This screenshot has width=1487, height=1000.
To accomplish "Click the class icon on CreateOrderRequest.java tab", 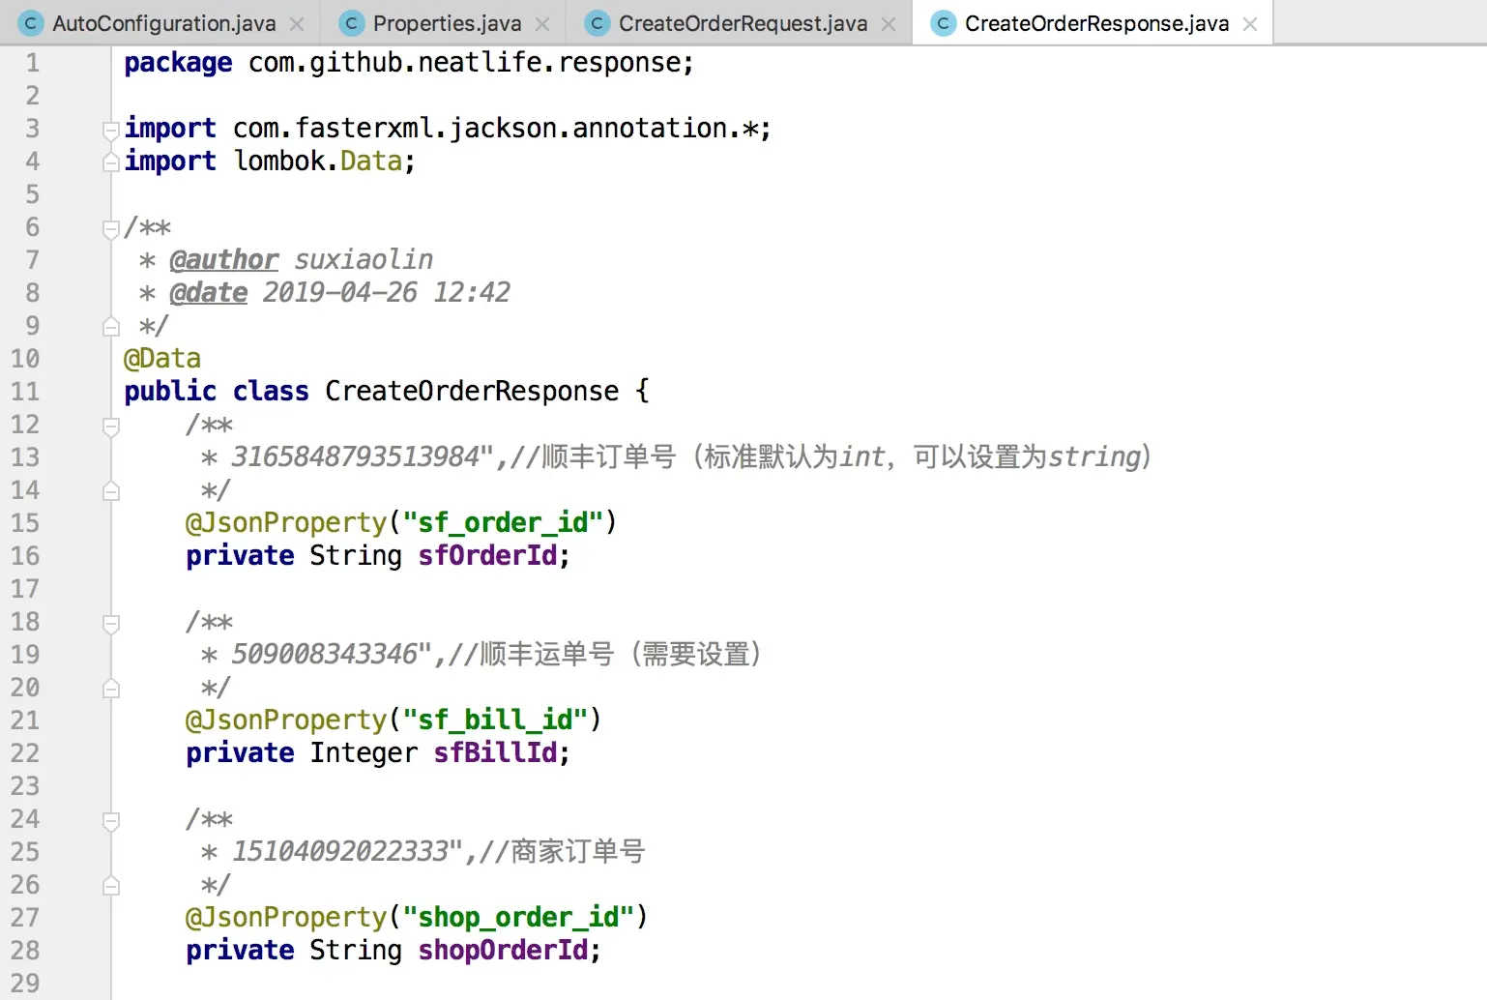I will point(598,23).
